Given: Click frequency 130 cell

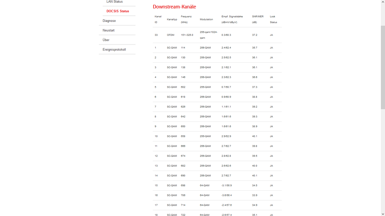Looking at the screenshot, I should tap(183, 58).
